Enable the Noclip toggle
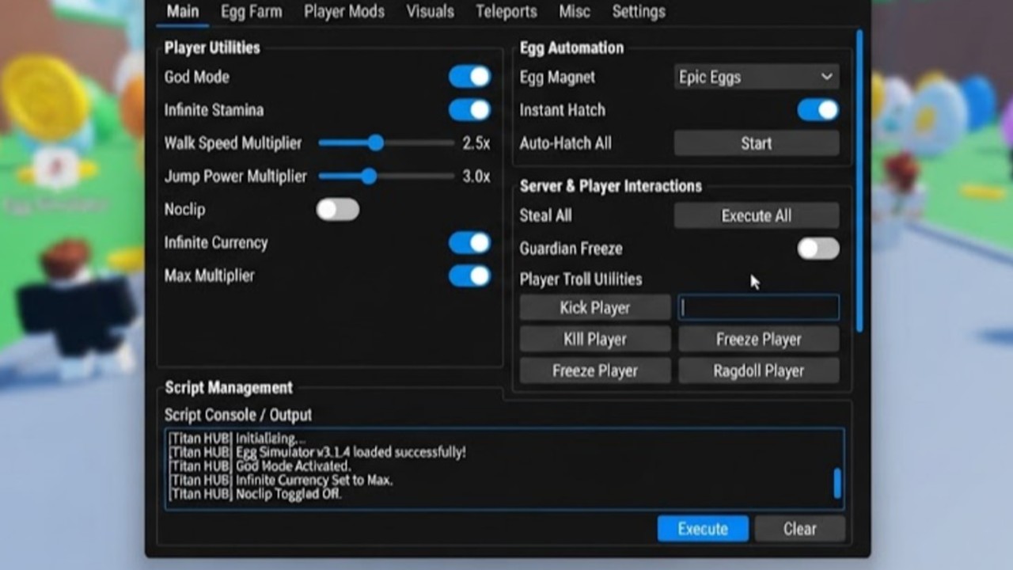Image resolution: width=1013 pixels, height=570 pixels. click(x=338, y=210)
